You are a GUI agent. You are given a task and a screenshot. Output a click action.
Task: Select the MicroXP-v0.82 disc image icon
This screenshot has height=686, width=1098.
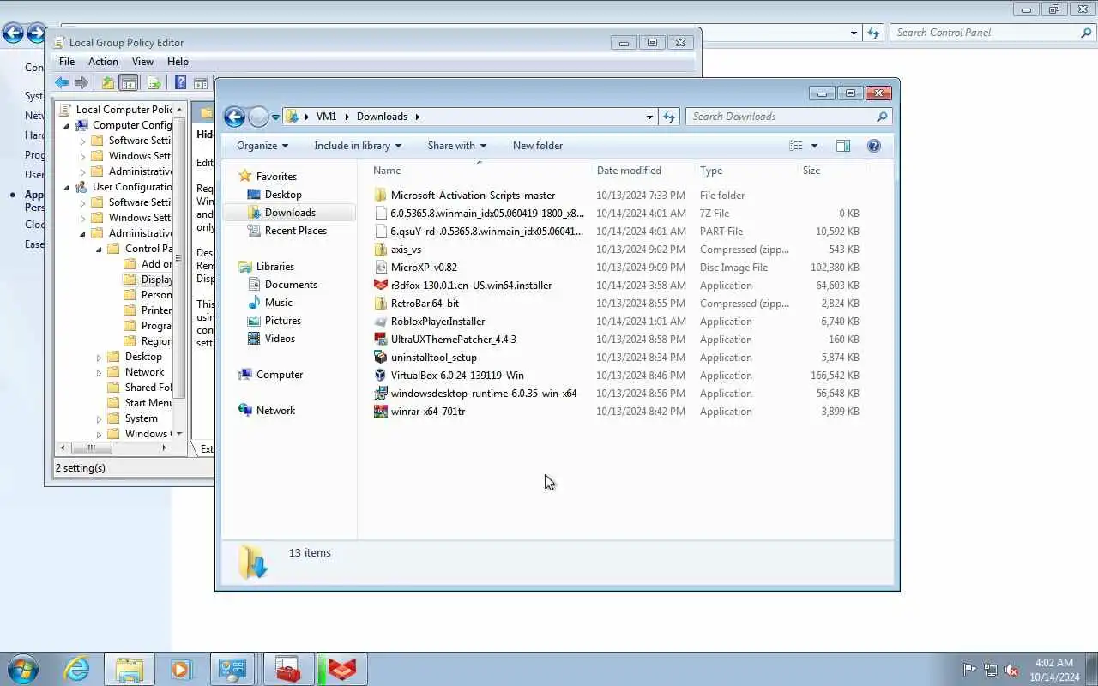point(381,268)
